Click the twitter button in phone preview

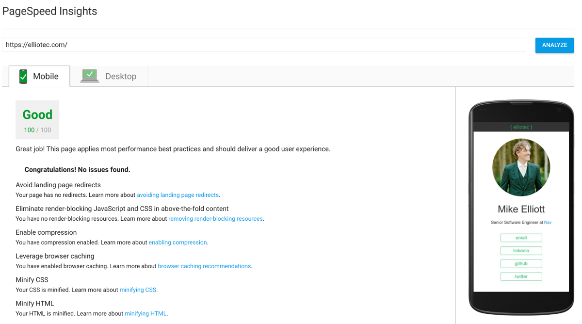521,276
